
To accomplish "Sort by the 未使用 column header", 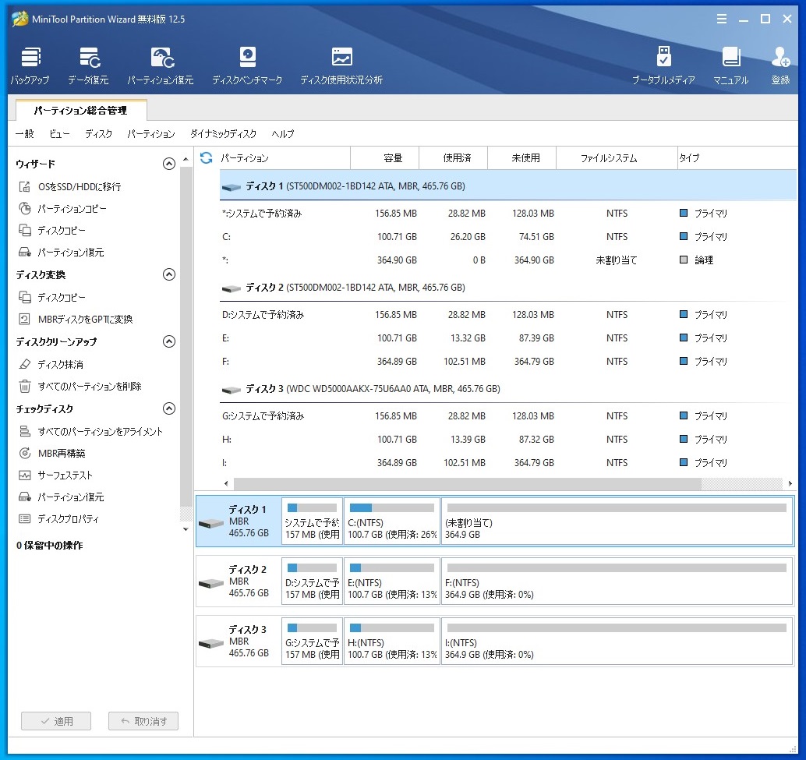I will point(521,157).
